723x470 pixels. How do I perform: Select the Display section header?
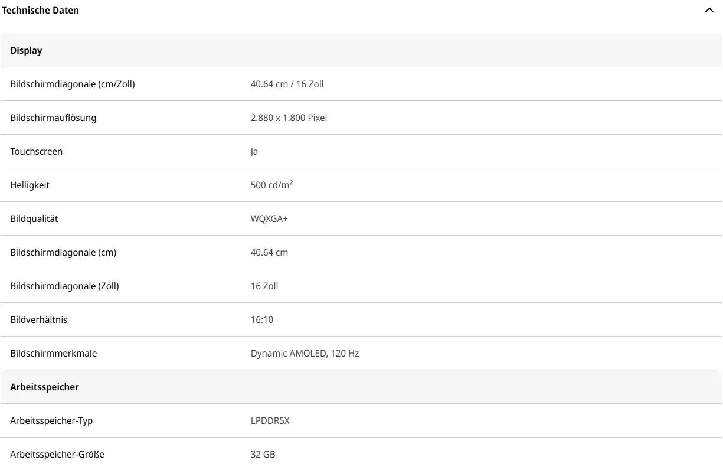[x=26, y=51]
